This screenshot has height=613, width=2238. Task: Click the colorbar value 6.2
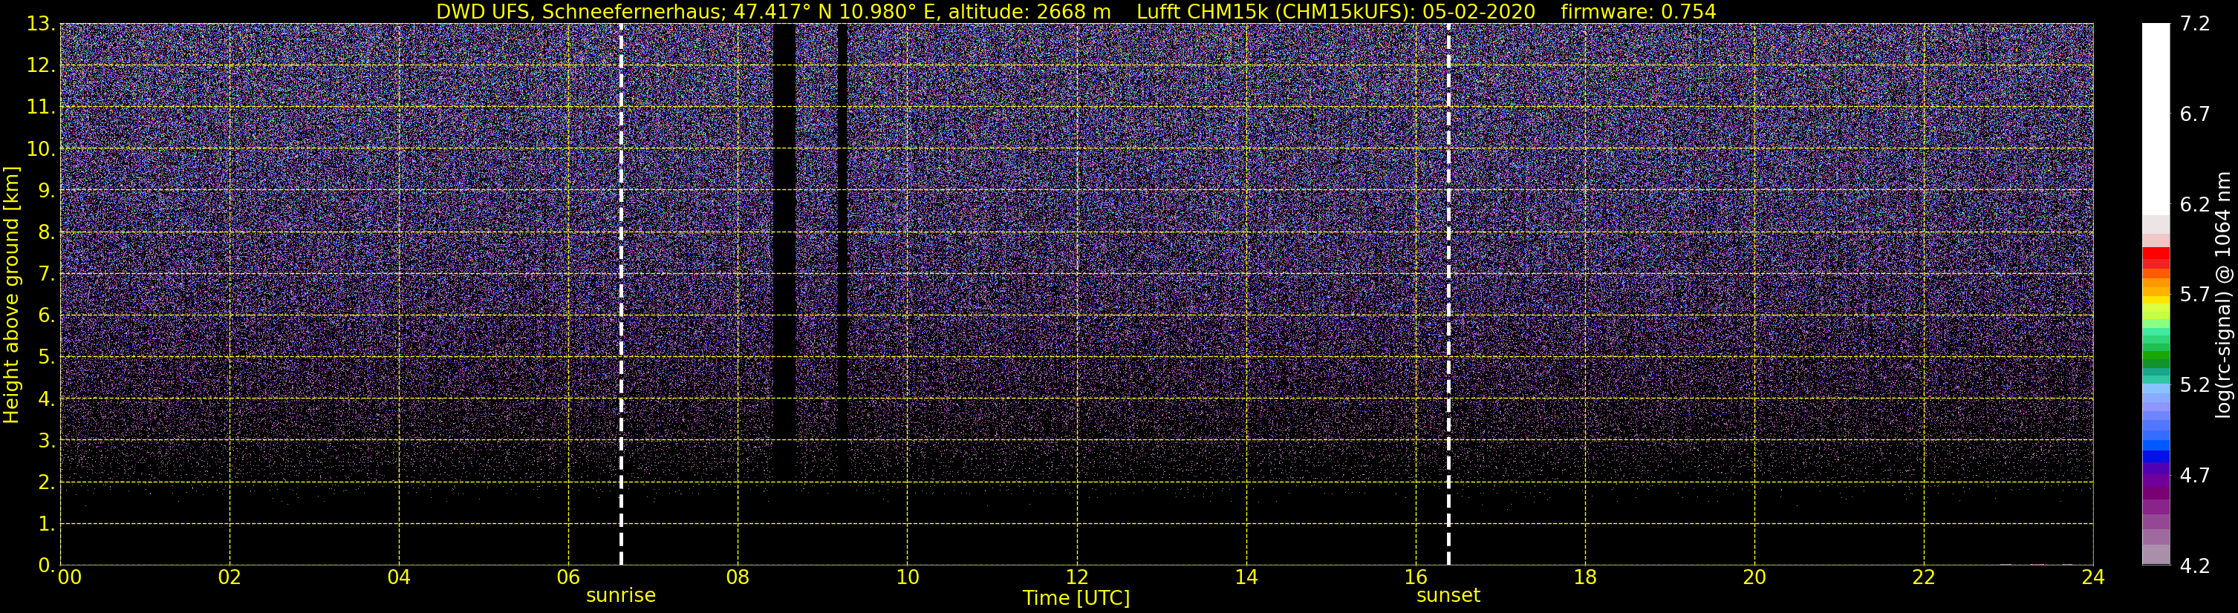[x=2195, y=204]
